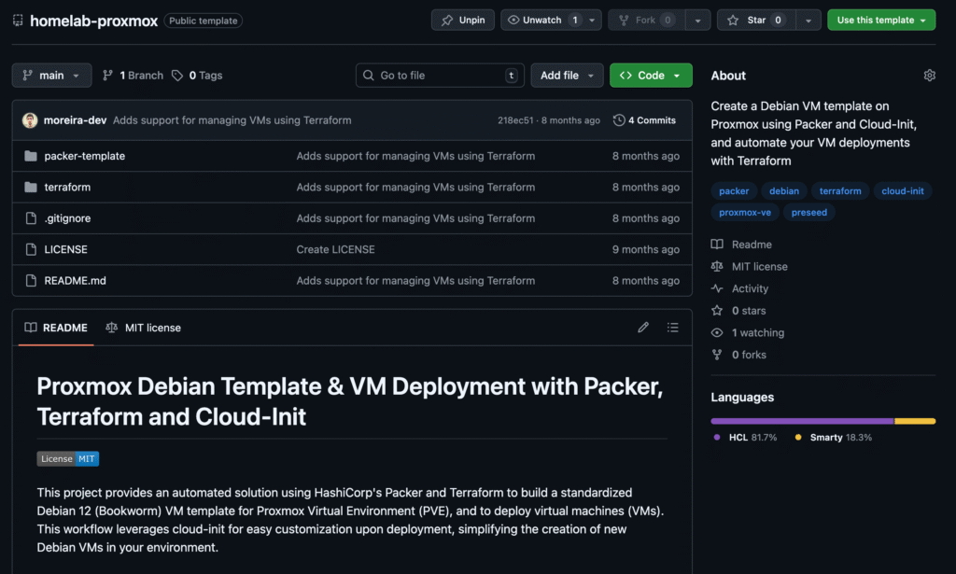Star the homelab-proxmox repository
This screenshot has height=574, width=956.
pos(756,21)
